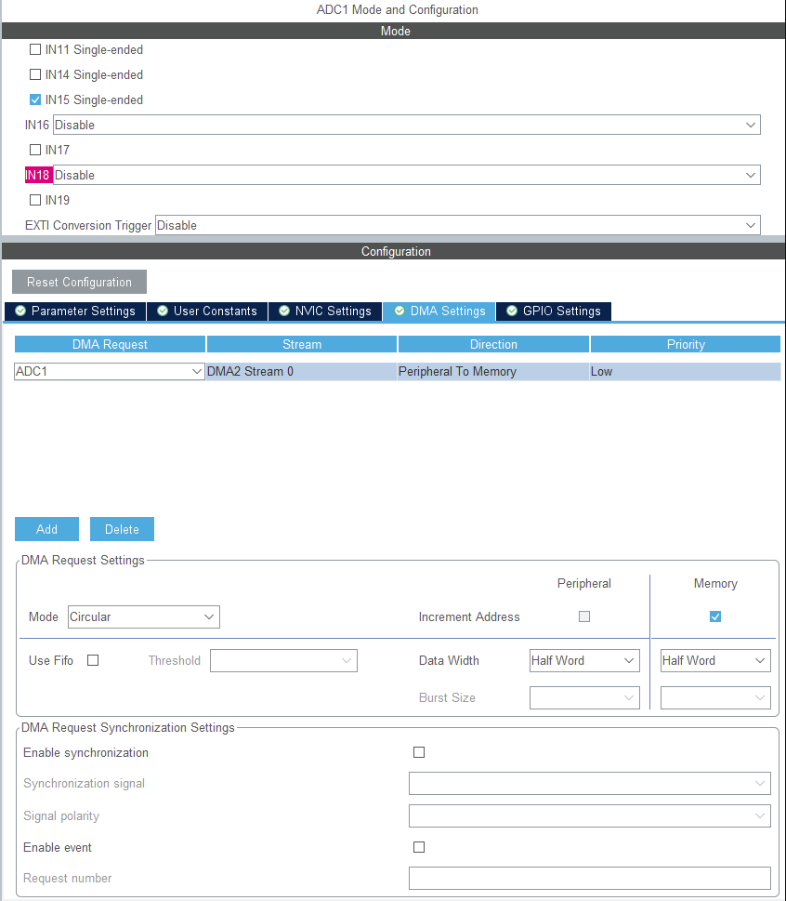The image size is (786, 901).
Task: Open EXTI Conversion Trigger dropdown
Action: coord(458,225)
